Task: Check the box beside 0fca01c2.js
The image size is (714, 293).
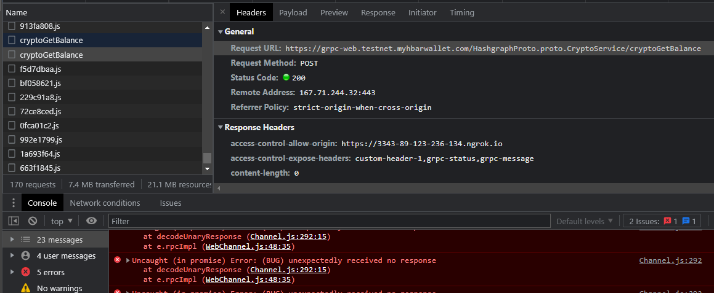Action: 11,125
